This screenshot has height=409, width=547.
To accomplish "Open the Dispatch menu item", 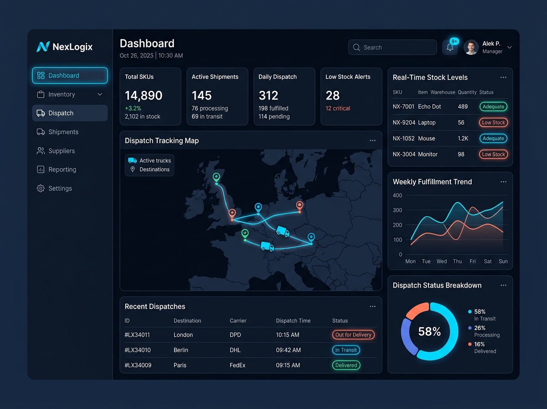I will click(x=70, y=113).
